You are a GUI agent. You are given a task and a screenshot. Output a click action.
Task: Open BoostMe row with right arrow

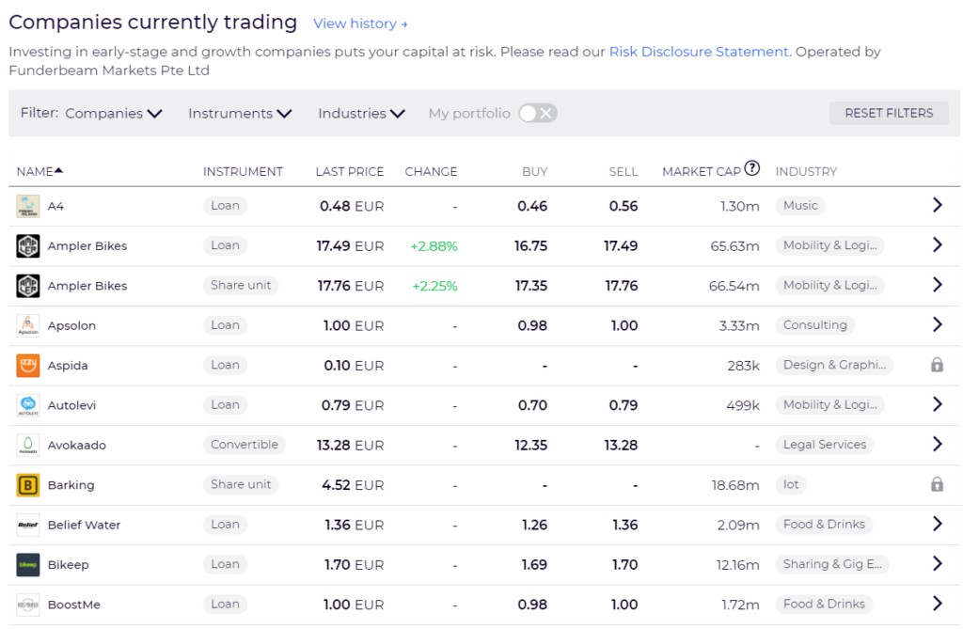tap(938, 604)
